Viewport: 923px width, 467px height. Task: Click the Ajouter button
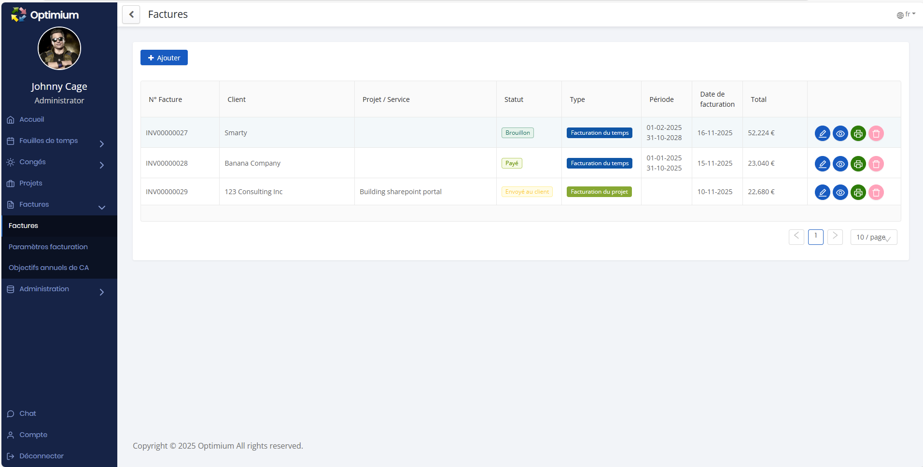pos(164,57)
